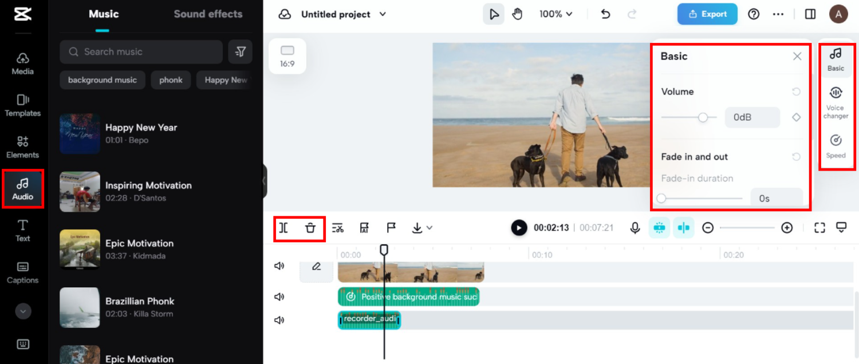
Task: Change the 16:9 aspect ratio
Action: tap(287, 56)
